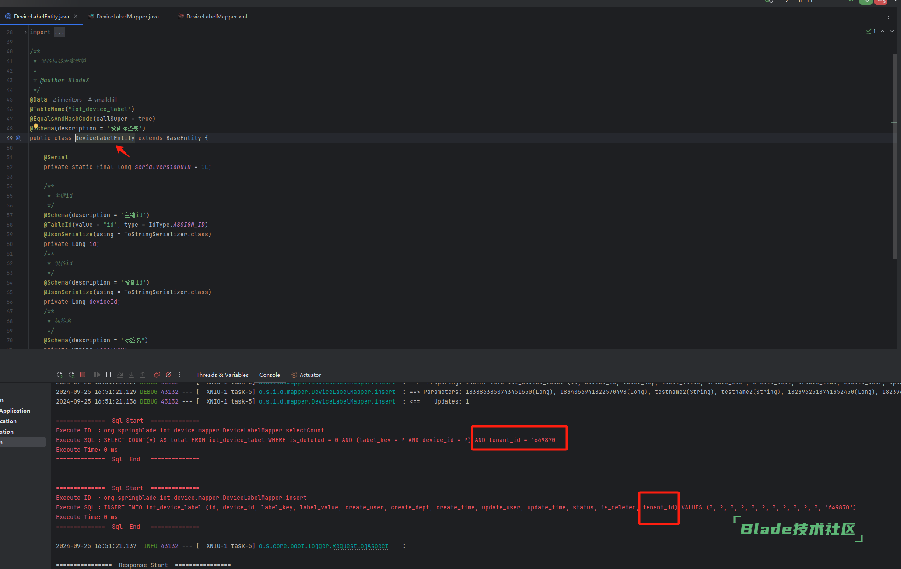Image resolution: width=901 pixels, height=569 pixels.
Task: Click the 'Response Start' console line
Action: 144,565
